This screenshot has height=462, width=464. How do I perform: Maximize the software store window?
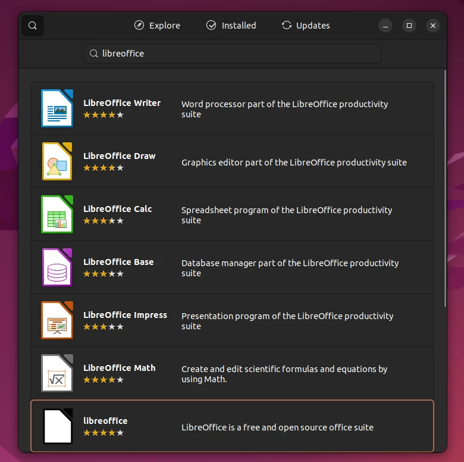point(409,26)
